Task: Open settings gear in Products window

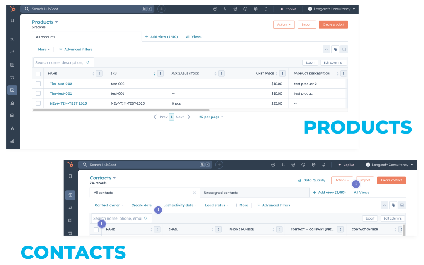Action: [255, 9]
